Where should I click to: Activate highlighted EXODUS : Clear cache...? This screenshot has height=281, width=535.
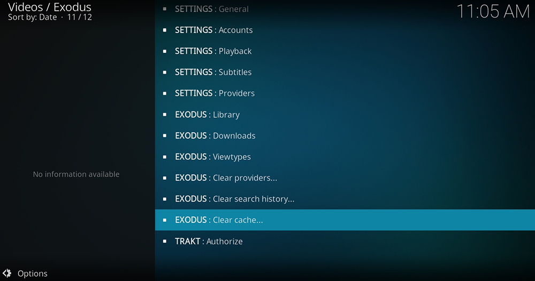point(345,220)
